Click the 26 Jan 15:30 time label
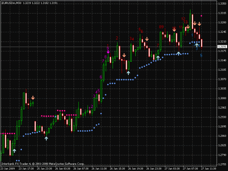228x171 pixels. click(x=117, y=168)
